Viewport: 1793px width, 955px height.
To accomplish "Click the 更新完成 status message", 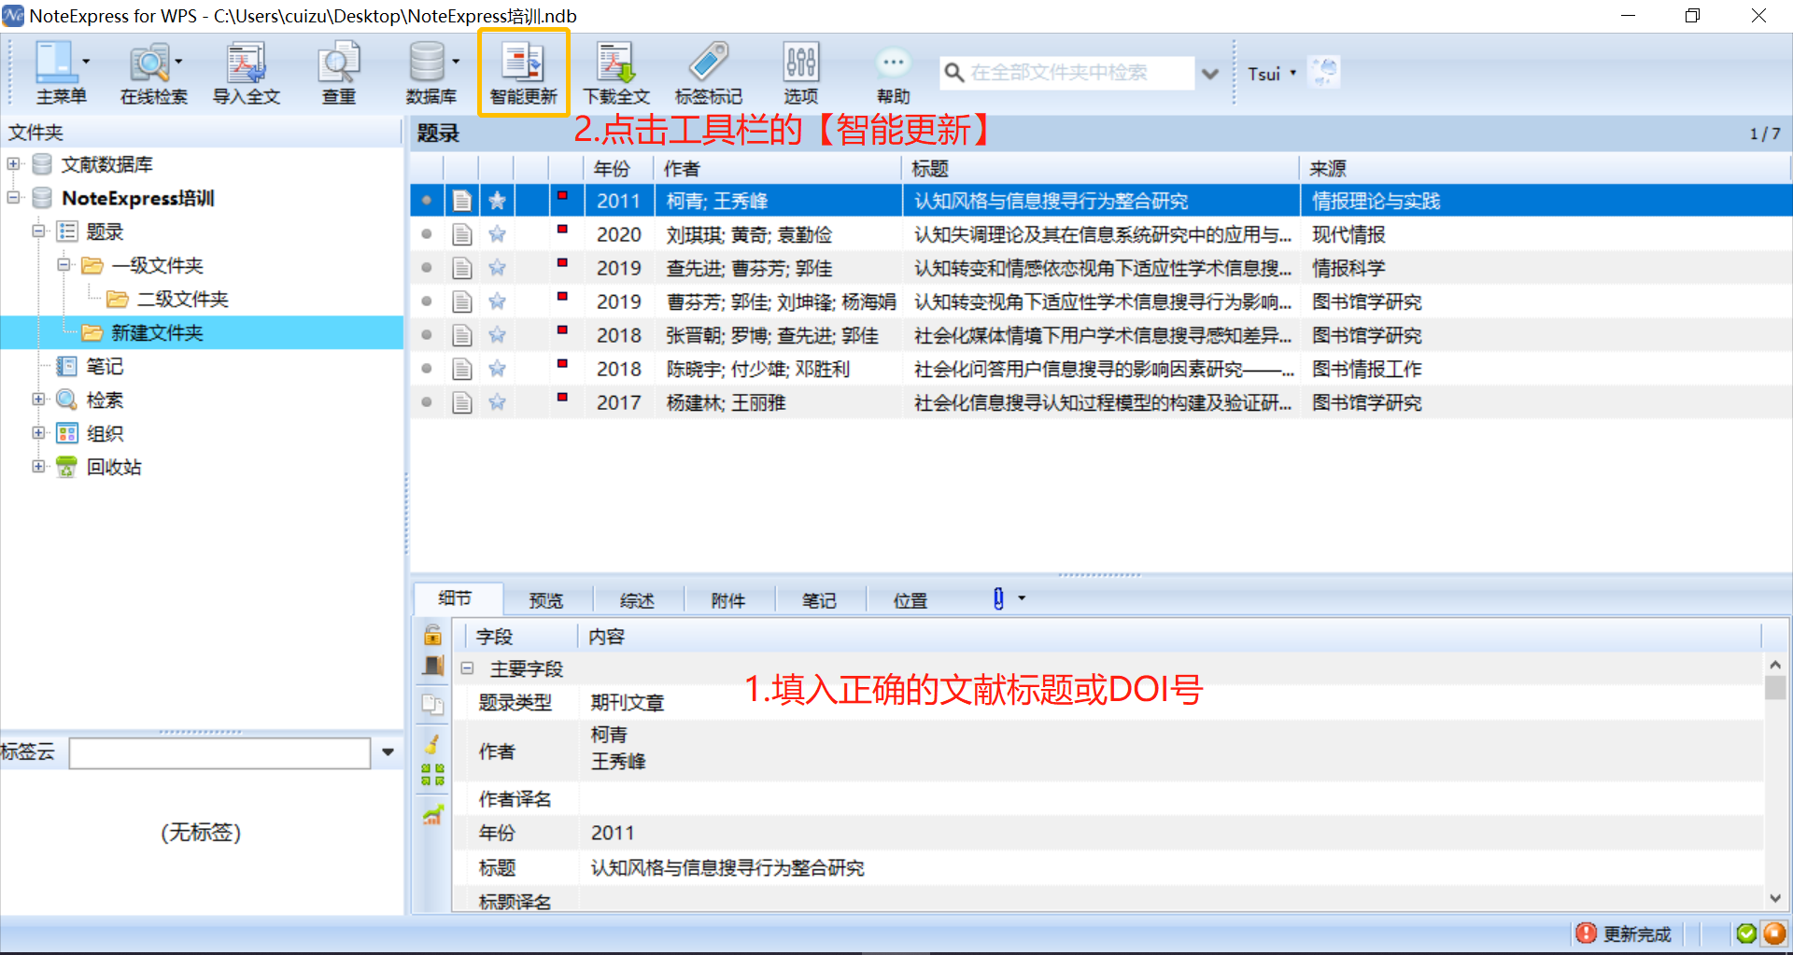I will click(1637, 934).
